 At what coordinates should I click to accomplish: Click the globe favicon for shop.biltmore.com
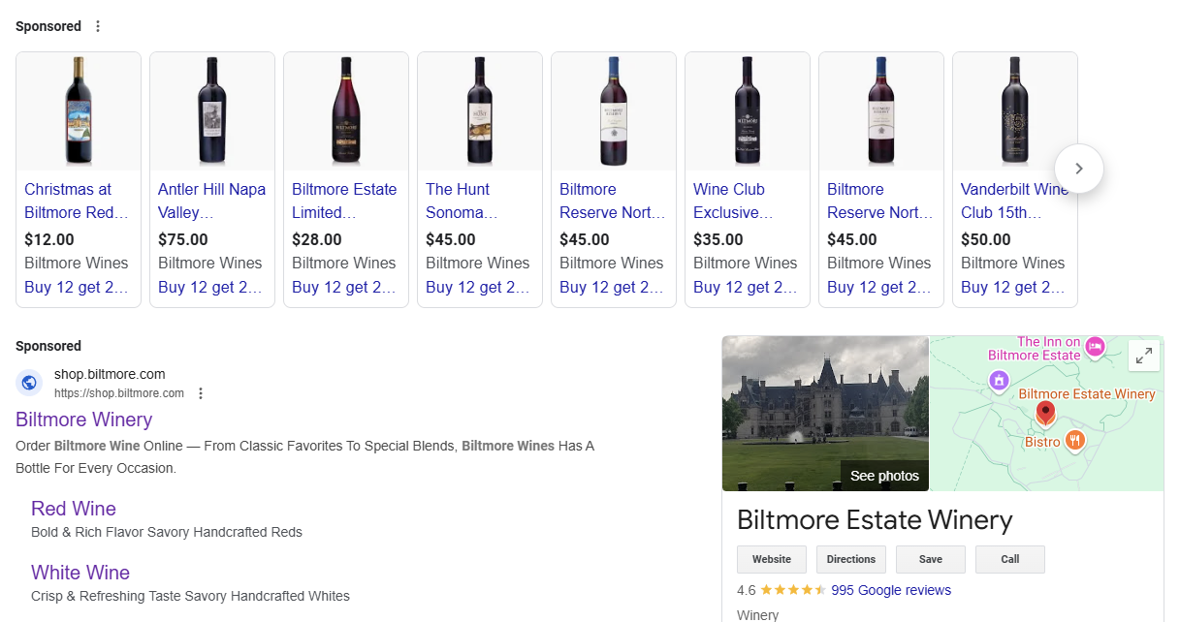click(29, 383)
